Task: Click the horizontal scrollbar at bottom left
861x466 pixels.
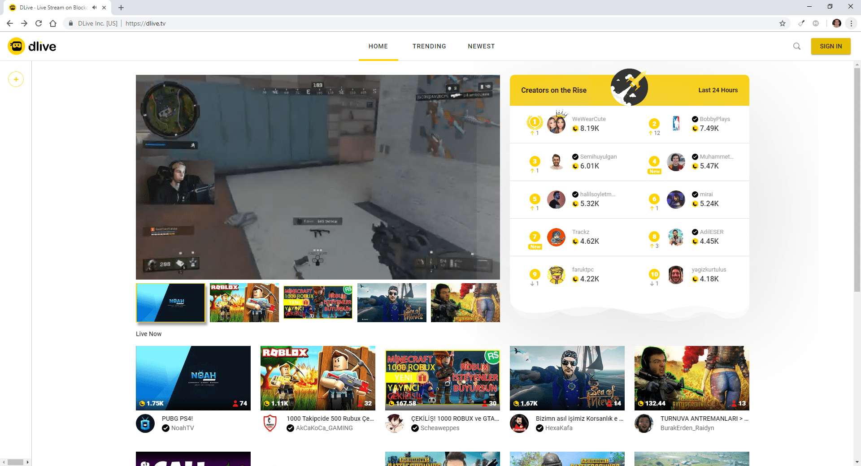Action: 15,462
